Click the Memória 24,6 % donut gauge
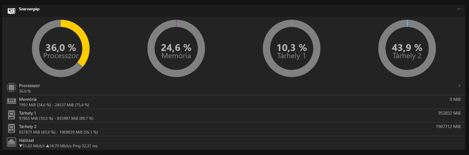This screenshot has height=155, width=469. click(x=176, y=48)
